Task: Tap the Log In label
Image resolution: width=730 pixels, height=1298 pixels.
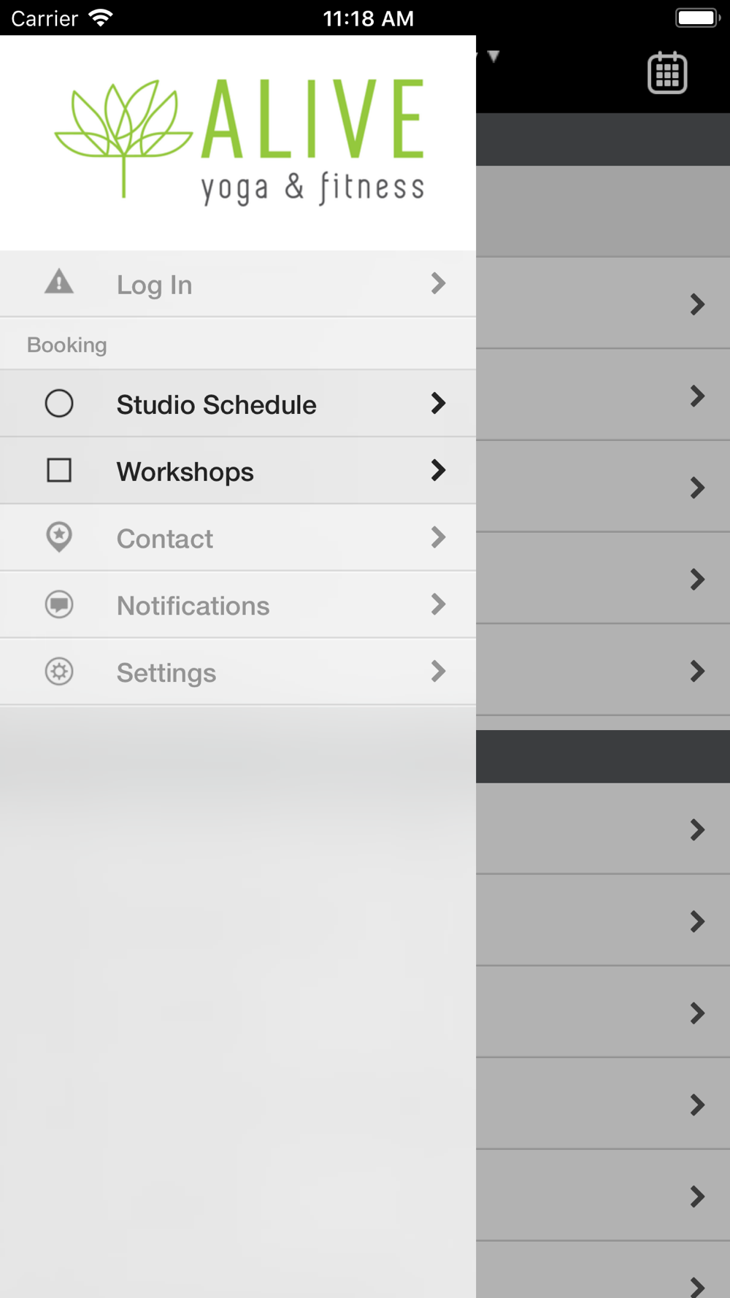Action: [x=155, y=285]
